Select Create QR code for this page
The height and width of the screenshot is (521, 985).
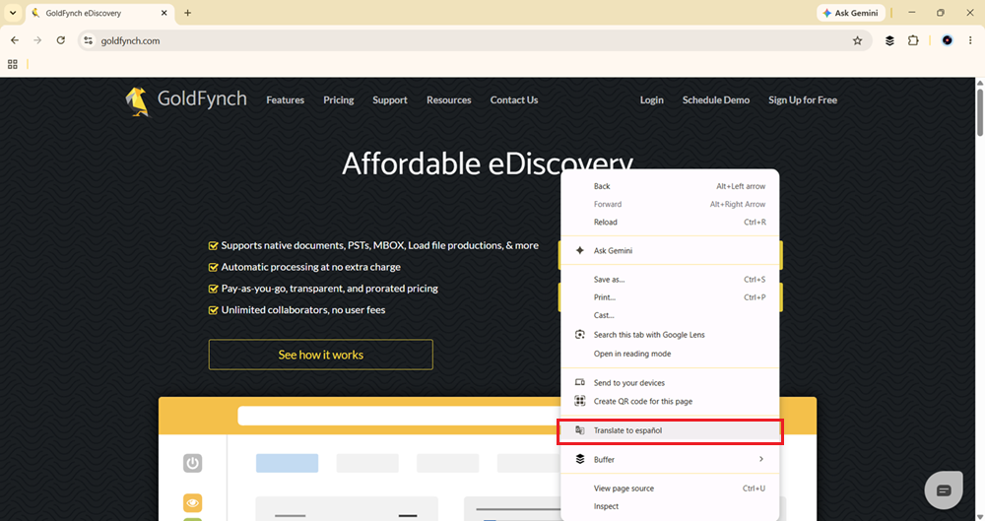coord(670,401)
